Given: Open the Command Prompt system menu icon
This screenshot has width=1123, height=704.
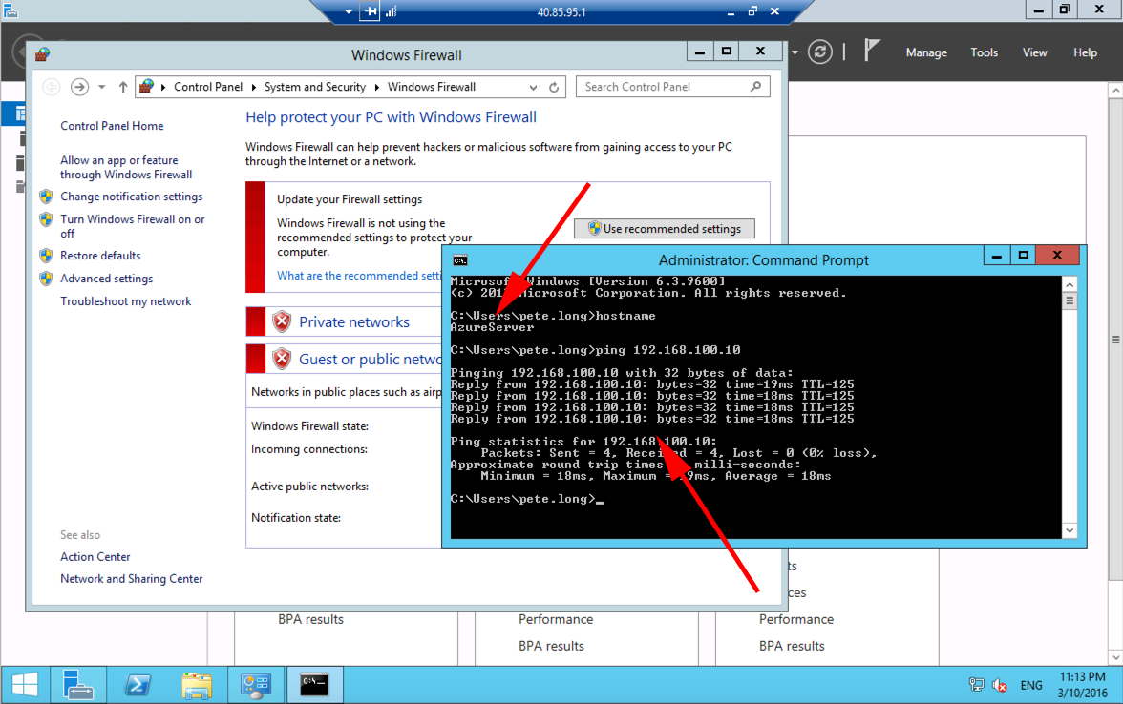Looking at the screenshot, I should click(x=460, y=260).
